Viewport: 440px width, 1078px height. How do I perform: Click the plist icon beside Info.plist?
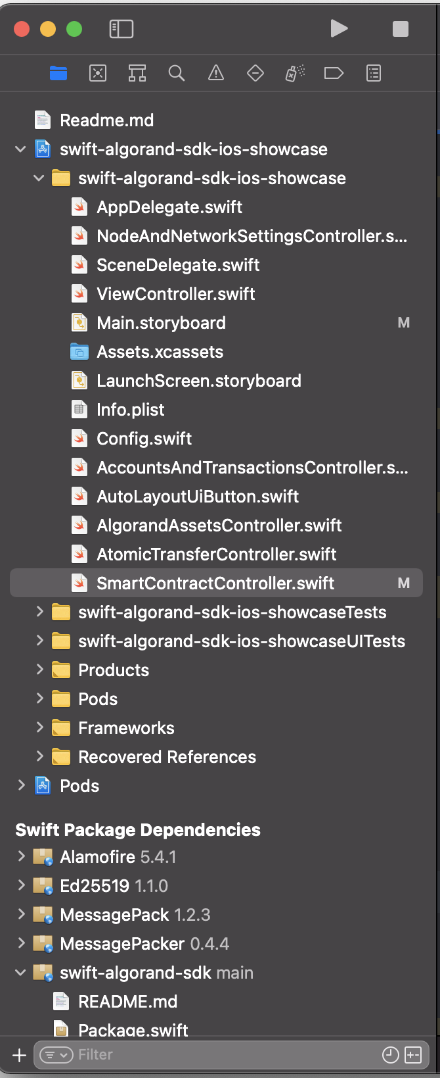tap(79, 410)
